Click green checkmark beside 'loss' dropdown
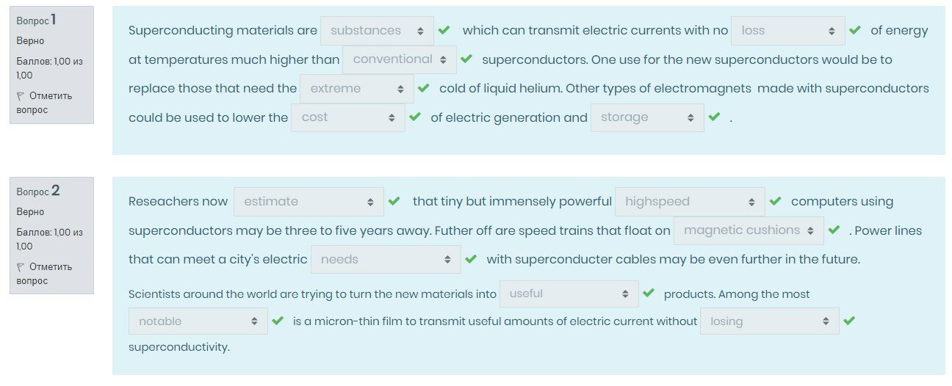Viewport: 952px width, 386px height. pos(854,31)
